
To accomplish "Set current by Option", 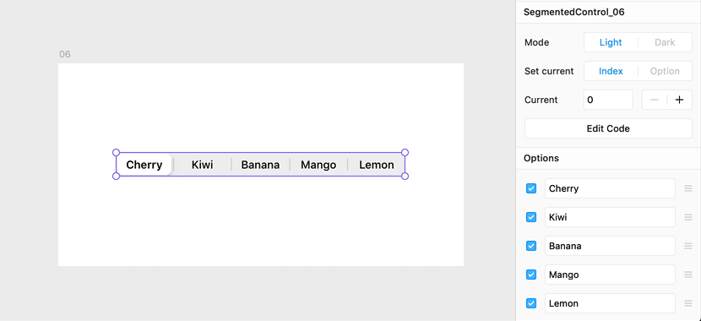I will pos(665,71).
